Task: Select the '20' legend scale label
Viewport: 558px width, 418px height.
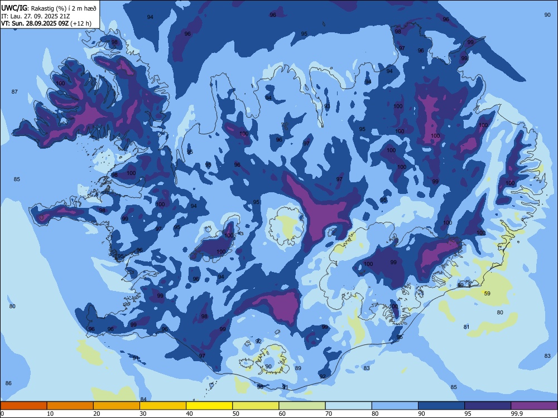Action: tap(97, 414)
